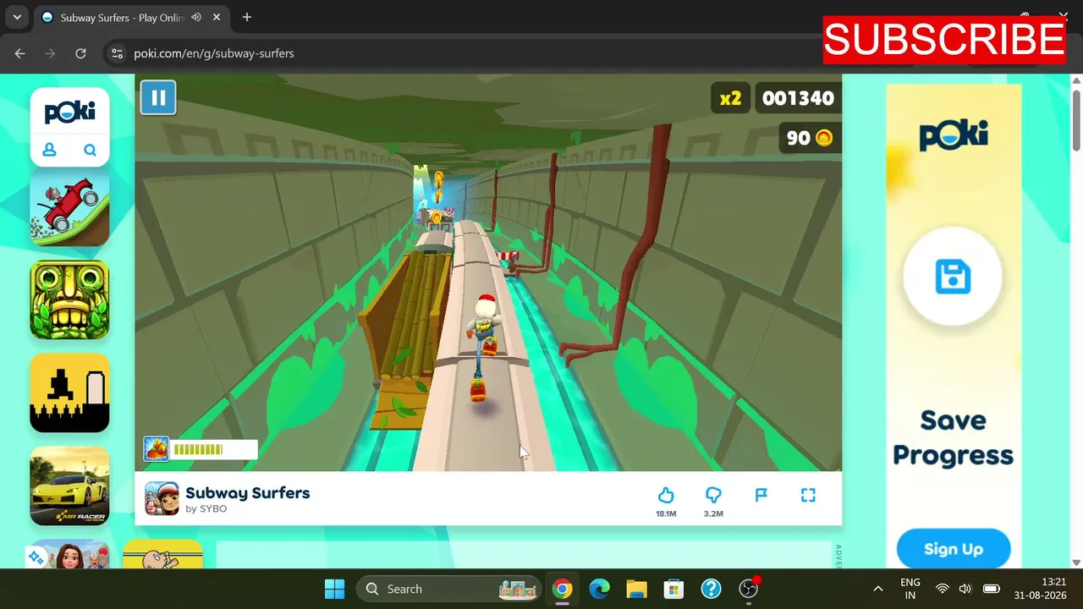The image size is (1083, 609).
Task: Click the taskbar Search box
Action: pos(450,589)
